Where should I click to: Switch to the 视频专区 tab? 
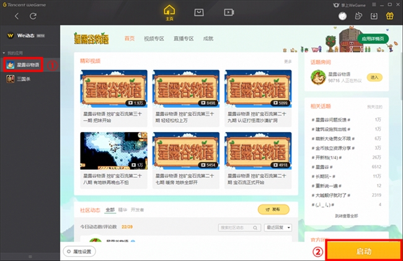[154, 39]
